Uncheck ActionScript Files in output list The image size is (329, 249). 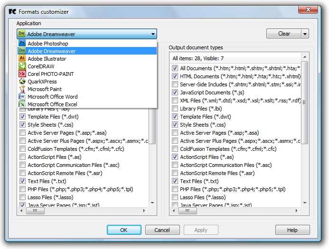(175, 157)
